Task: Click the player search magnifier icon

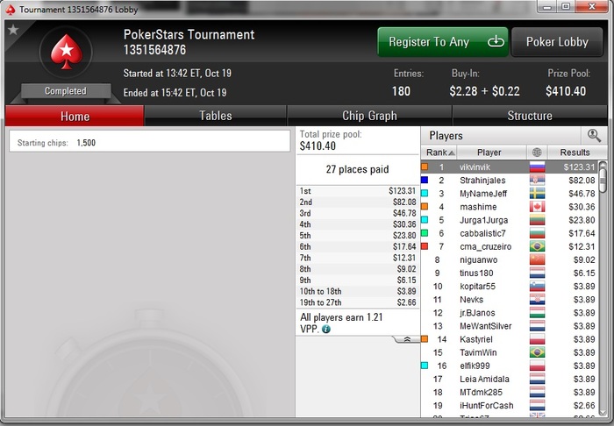Action: [x=594, y=136]
